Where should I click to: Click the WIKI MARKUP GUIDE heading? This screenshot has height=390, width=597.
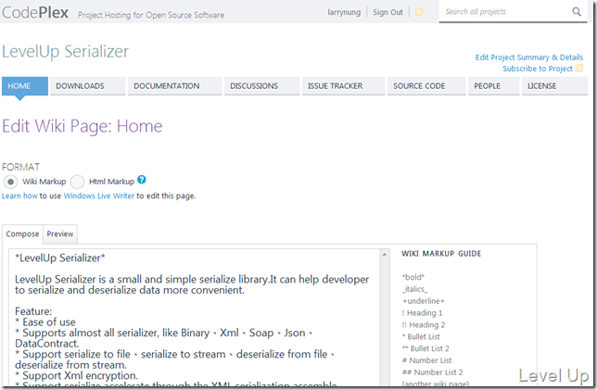(441, 254)
